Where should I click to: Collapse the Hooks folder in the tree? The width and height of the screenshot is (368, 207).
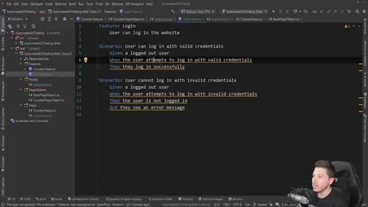click(21, 79)
